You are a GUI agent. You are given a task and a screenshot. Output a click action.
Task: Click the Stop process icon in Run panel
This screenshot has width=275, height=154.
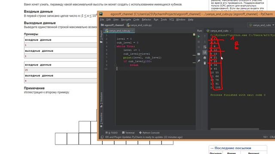coord(199,42)
